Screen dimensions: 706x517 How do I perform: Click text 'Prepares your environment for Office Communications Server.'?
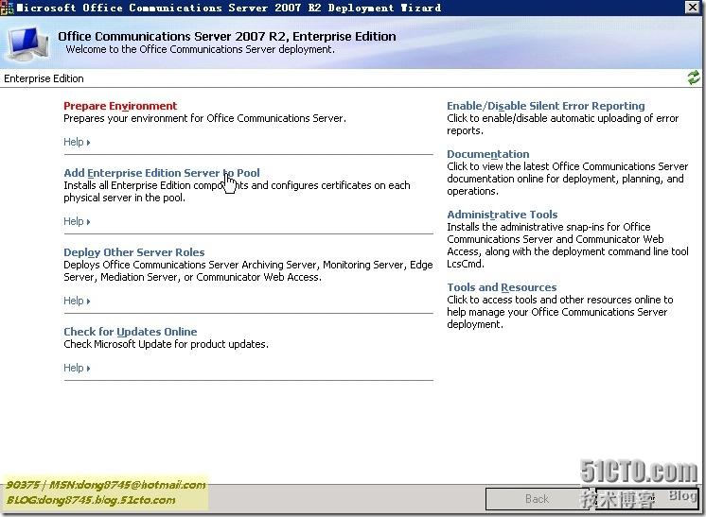point(204,118)
